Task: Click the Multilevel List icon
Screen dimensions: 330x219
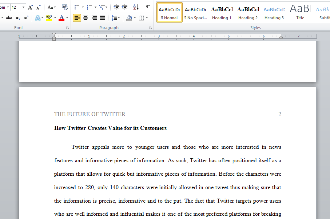Action: pyautogui.click(x=103, y=7)
